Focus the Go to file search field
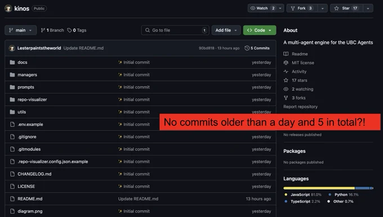 pyautogui.click(x=175, y=30)
